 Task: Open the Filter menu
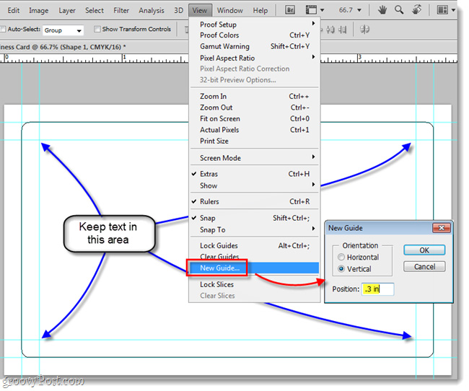tap(120, 11)
